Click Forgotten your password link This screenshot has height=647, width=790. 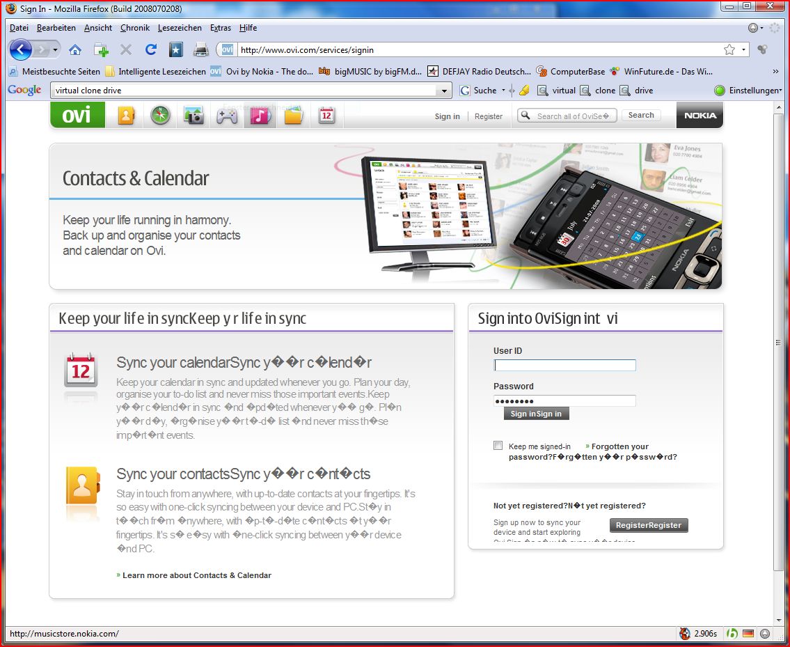593,451
